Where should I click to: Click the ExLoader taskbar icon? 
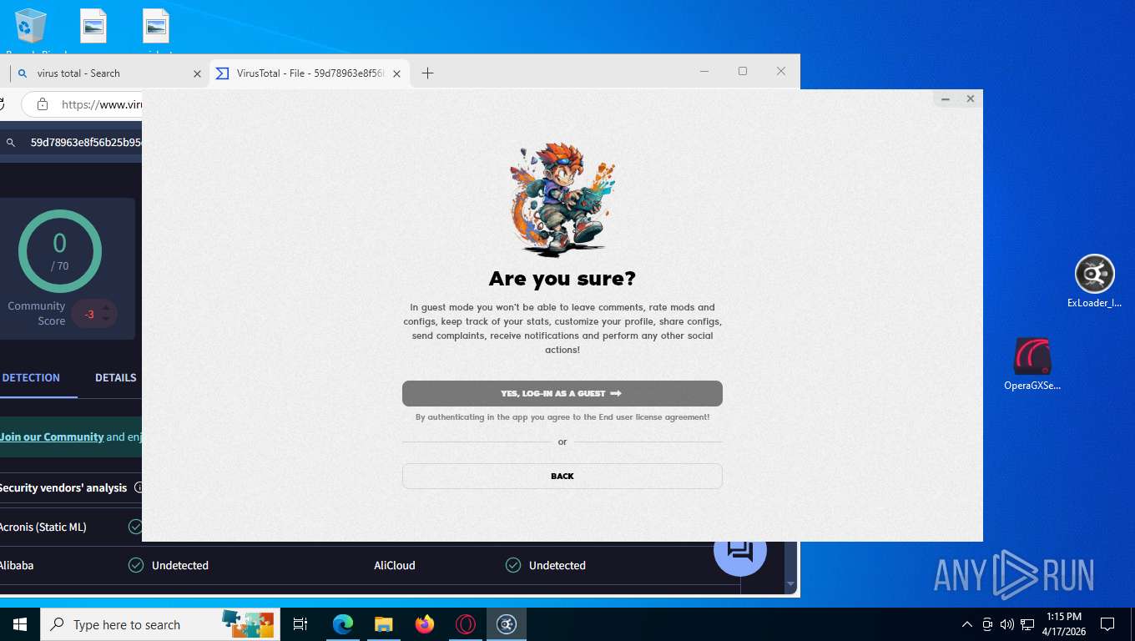(x=507, y=624)
